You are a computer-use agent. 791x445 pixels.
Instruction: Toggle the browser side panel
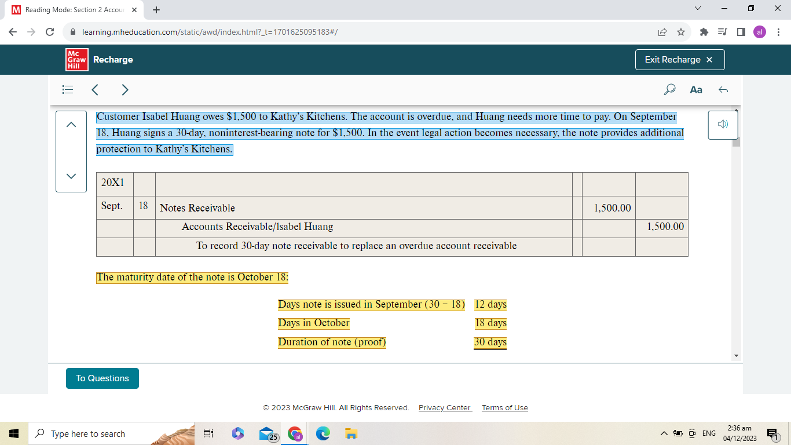pyautogui.click(x=741, y=32)
